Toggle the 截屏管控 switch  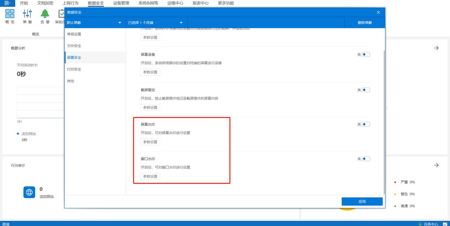(x=366, y=90)
